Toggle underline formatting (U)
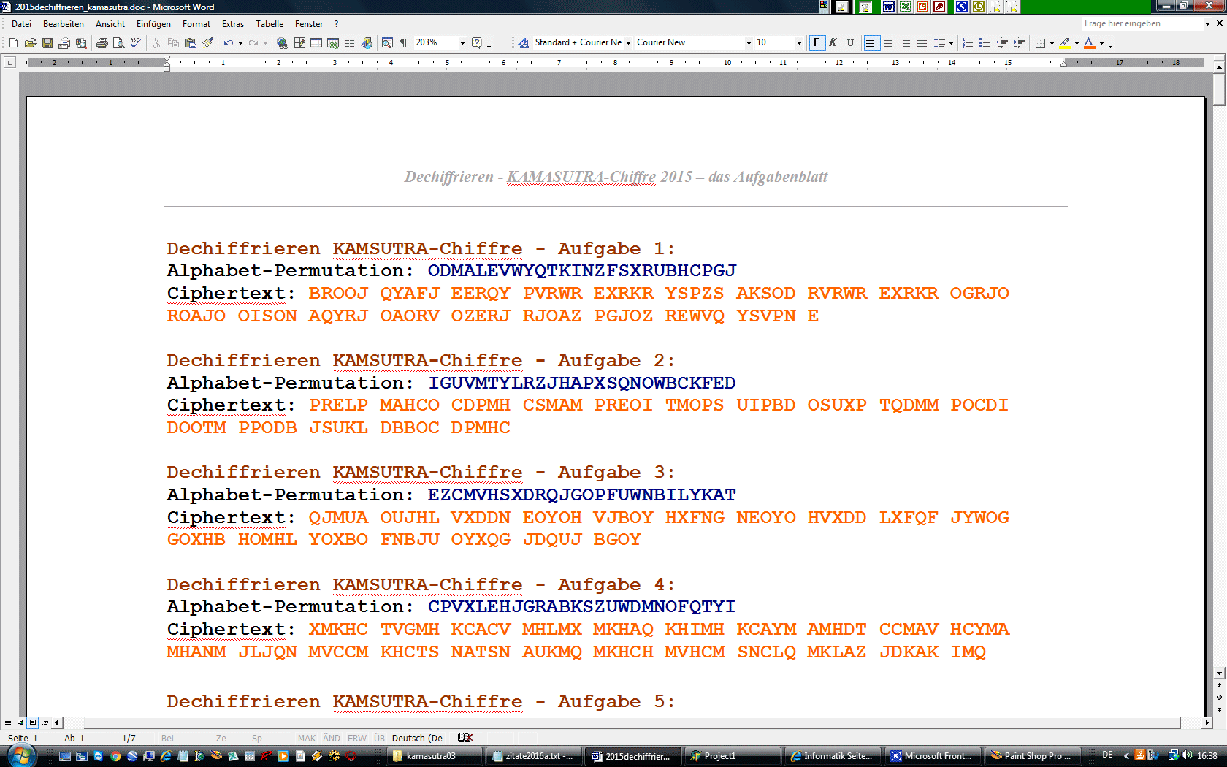Screen dimensions: 1227x767 click(x=850, y=43)
